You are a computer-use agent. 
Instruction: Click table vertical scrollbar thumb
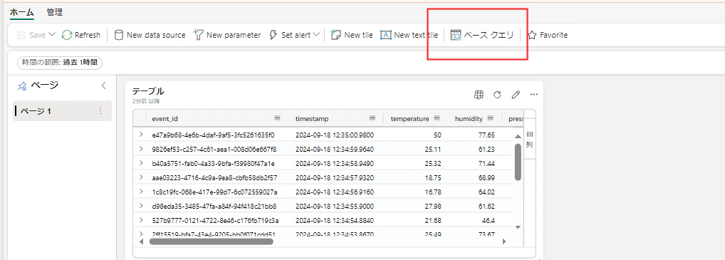518,162
